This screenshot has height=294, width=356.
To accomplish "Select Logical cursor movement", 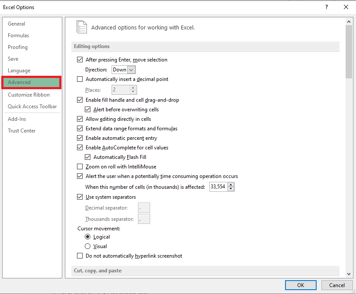I will click(x=87, y=237).
